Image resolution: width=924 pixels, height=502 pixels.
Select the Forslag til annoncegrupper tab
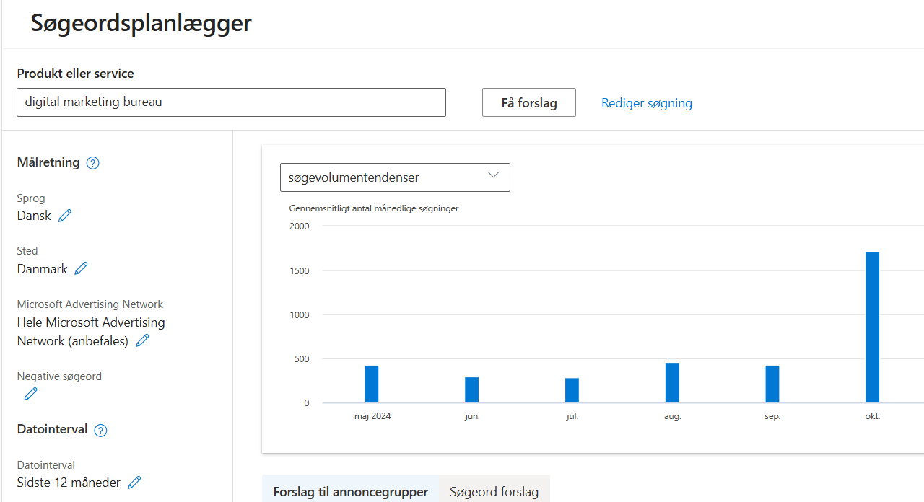coord(350,491)
